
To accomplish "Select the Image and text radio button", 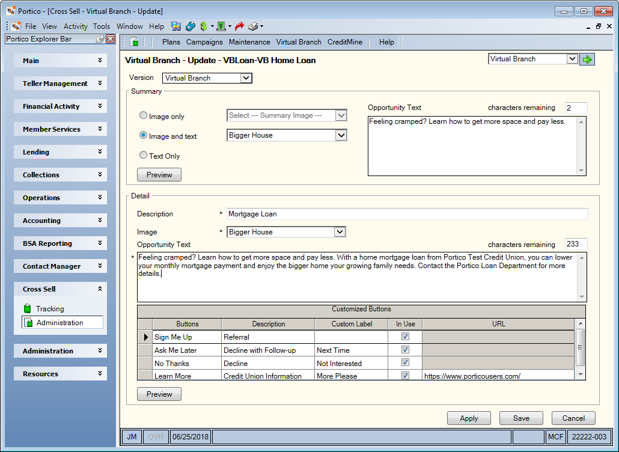I will (143, 135).
